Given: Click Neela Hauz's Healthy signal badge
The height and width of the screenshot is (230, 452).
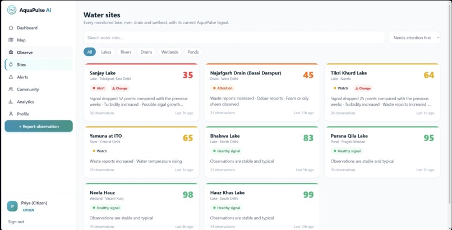Looking at the screenshot, I should (x=106, y=208).
